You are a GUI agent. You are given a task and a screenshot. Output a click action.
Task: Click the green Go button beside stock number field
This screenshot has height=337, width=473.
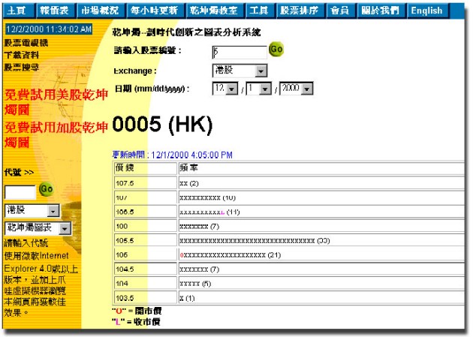[276, 50]
